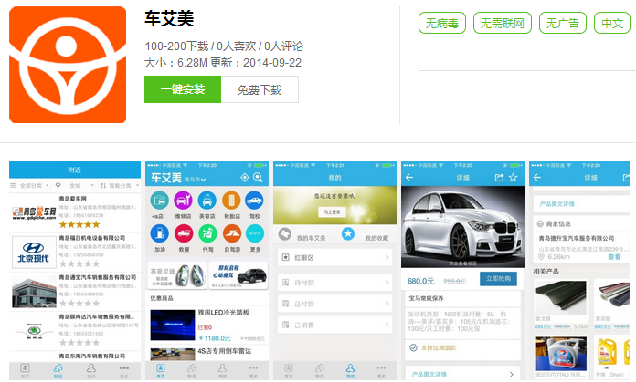Image resolution: width=636 pixels, height=382 pixels.
Task: Switch to 更多 tab in the 我的 screenshot
Action: click(381, 370)
